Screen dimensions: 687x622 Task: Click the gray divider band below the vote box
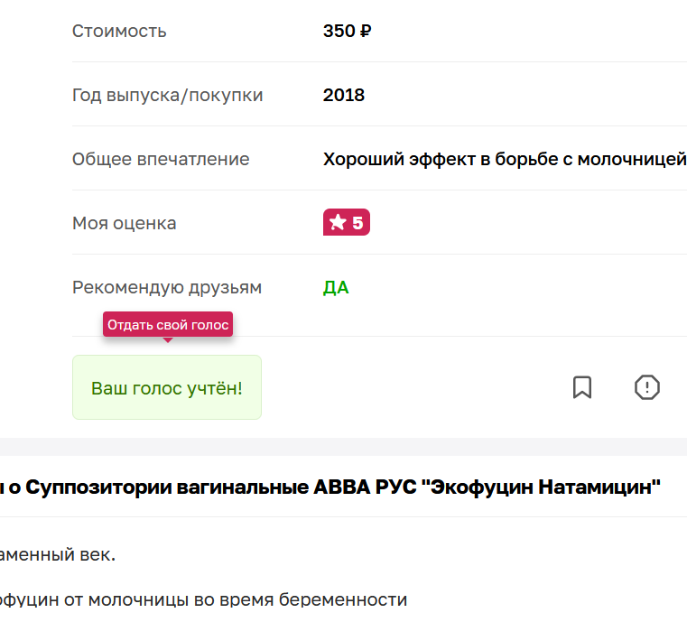(343, 447)
